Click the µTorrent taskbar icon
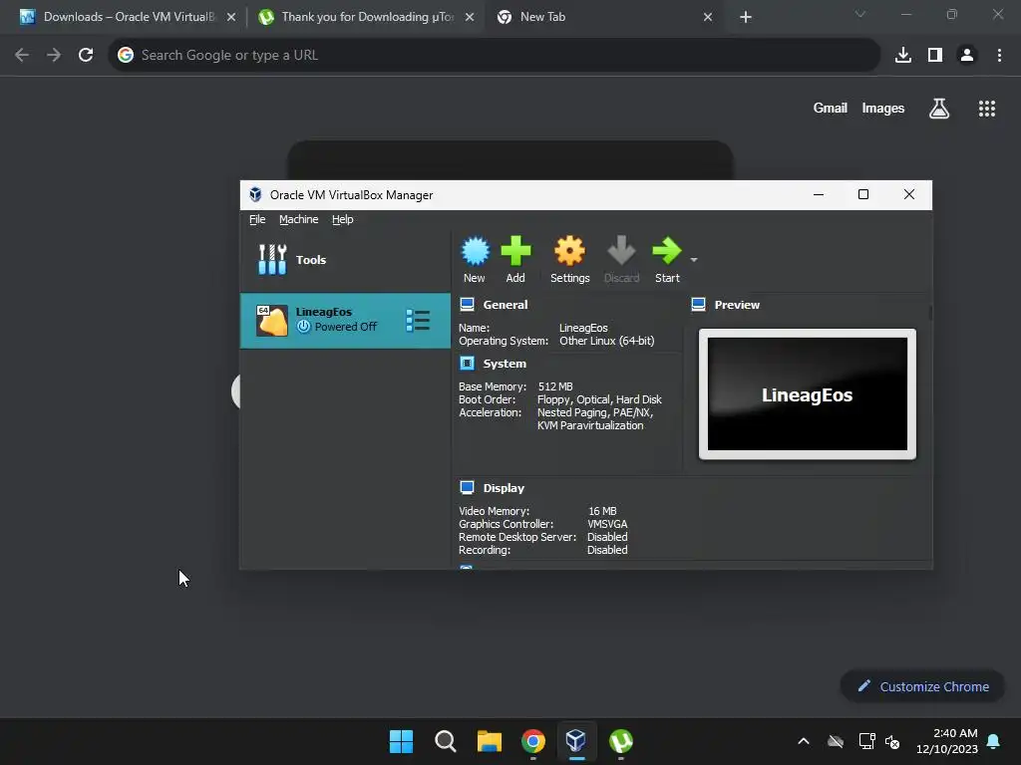This screenshot has height=765, width=1021. [620, 741]
